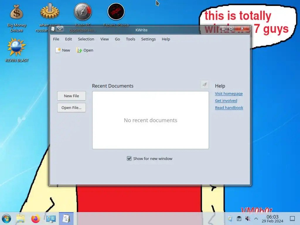The width and height of the screenshot is (300, 225).
Task: Click the KWrite title bar text
Action: click(142, 30)
